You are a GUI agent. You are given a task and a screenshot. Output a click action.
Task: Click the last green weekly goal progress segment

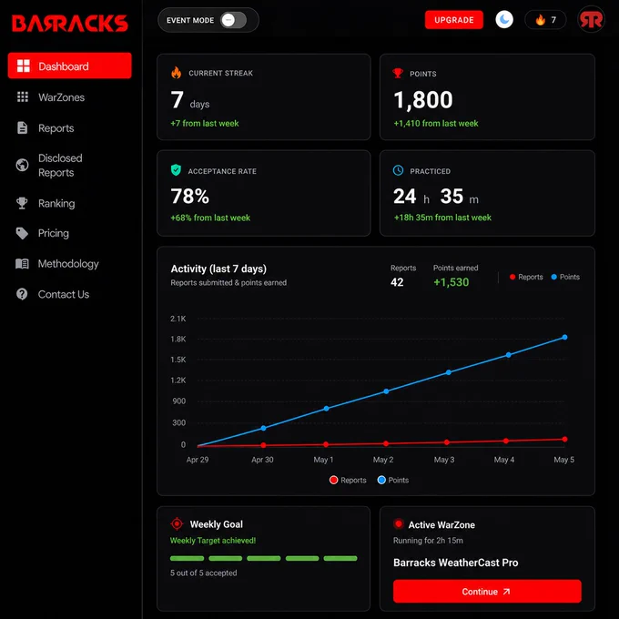(x=340, y=558)
